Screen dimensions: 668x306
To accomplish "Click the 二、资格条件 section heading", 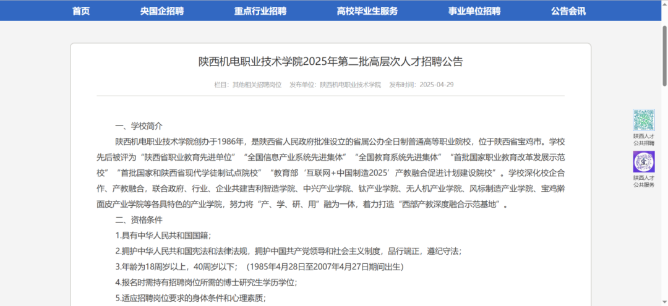I will coord(139,219).
